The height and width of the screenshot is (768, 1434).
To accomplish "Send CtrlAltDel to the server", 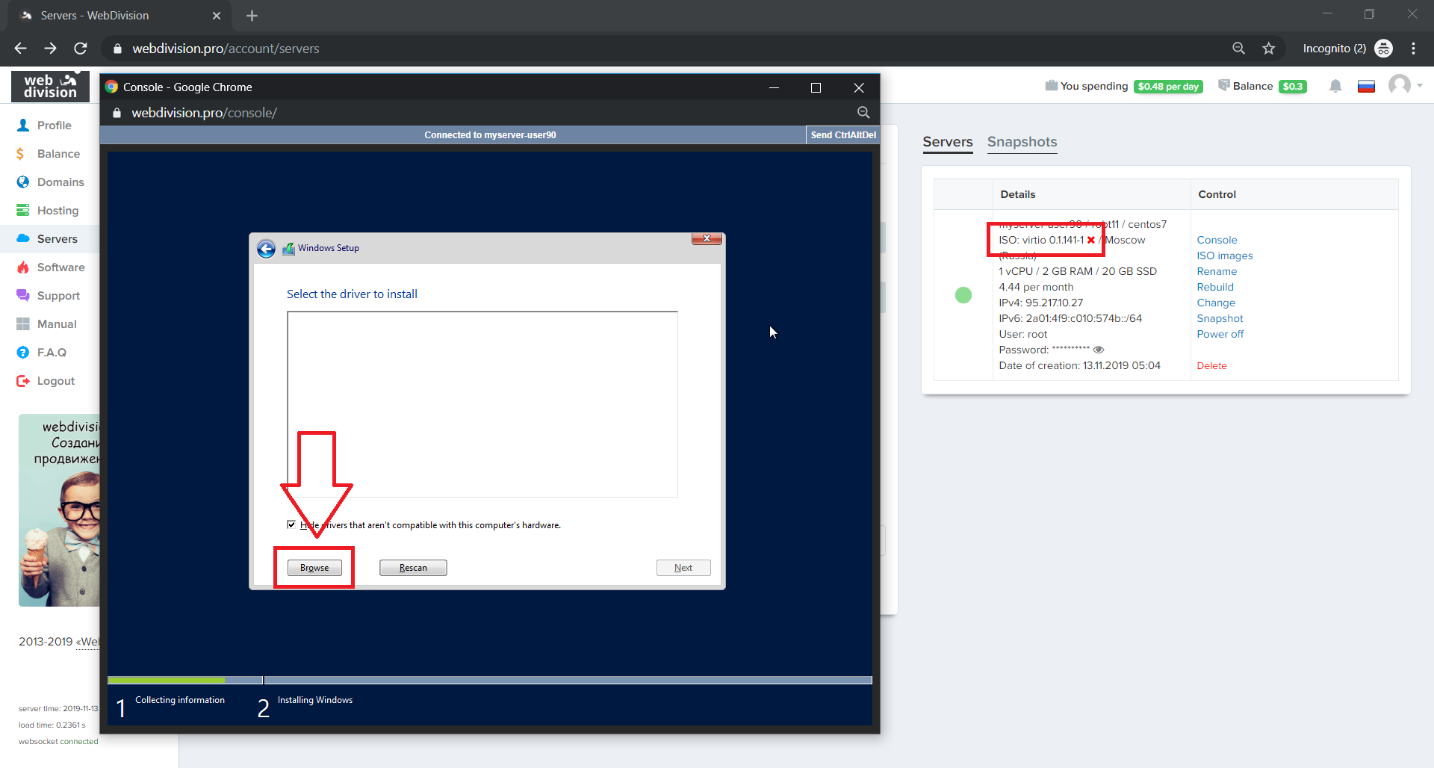I will tap(842, 135).
